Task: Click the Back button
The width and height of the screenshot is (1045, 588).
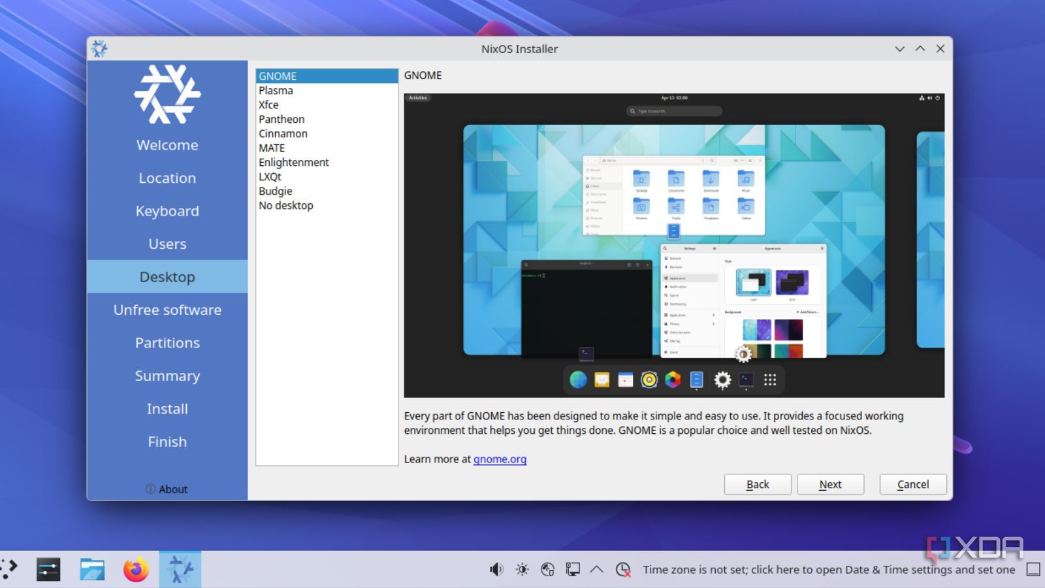Action: pos(758,484)
